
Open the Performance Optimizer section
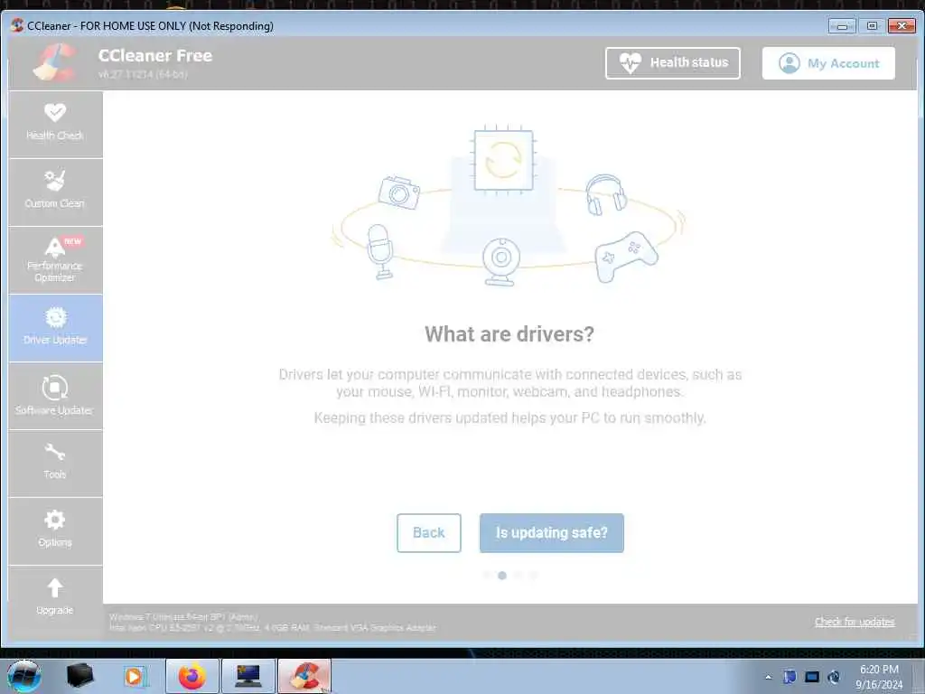(x=55, y=260)
